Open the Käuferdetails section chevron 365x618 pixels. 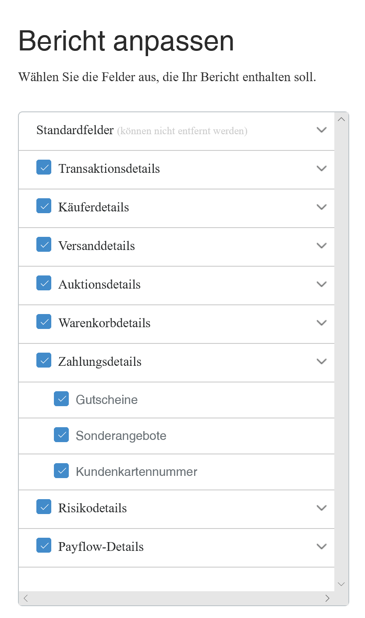(322, 207)
